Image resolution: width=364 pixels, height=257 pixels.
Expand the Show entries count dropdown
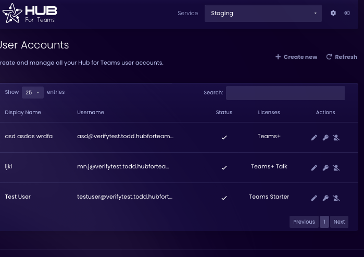(32, 92)
